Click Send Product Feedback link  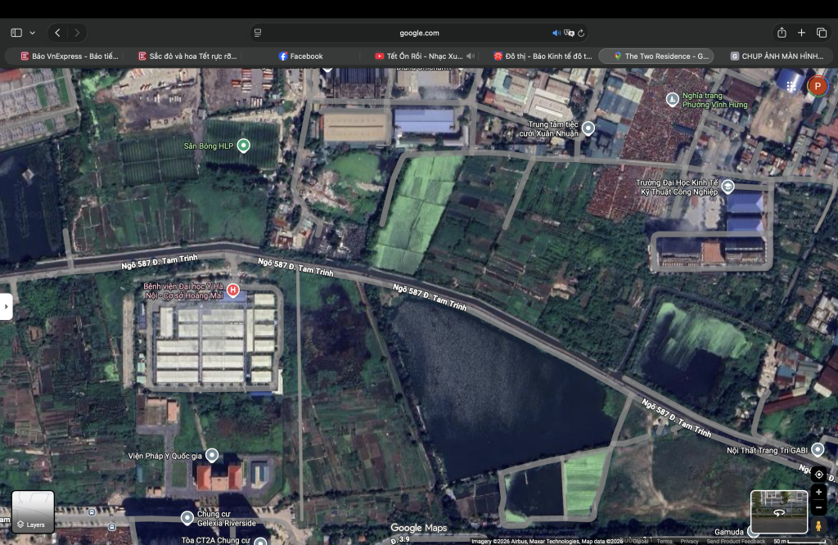point(736,541)
